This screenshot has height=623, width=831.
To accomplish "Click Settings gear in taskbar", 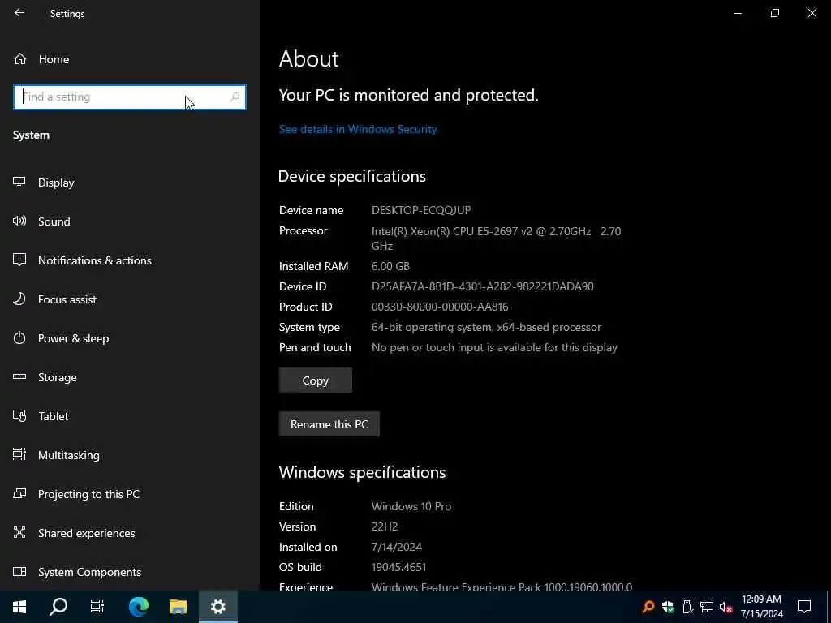I will 217,607.
